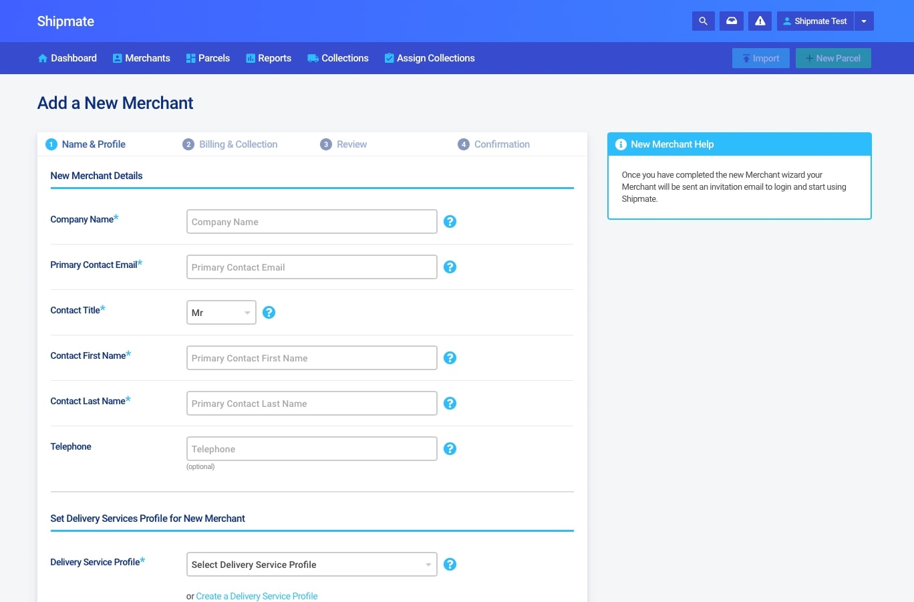Click the step 2 number circle icon
Viewport: 914px width, 602px height.
[x=188, y=144]
